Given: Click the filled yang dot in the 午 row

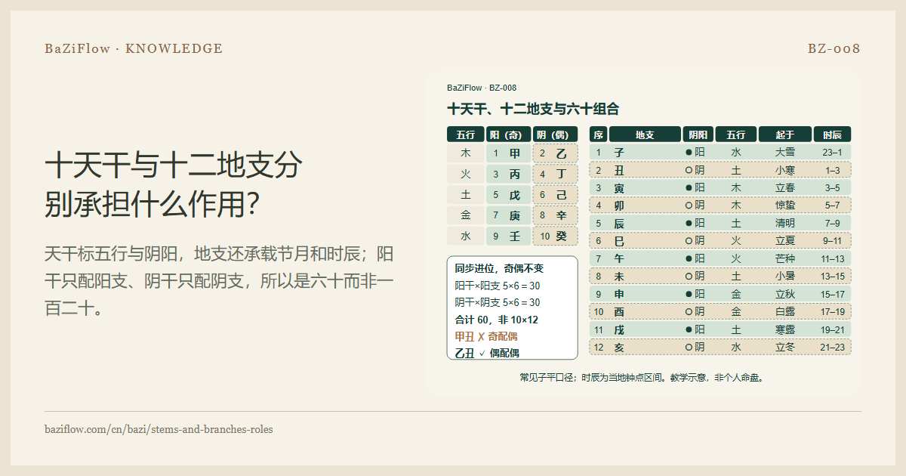Looking at the screenshot, I should coord(689,258).
